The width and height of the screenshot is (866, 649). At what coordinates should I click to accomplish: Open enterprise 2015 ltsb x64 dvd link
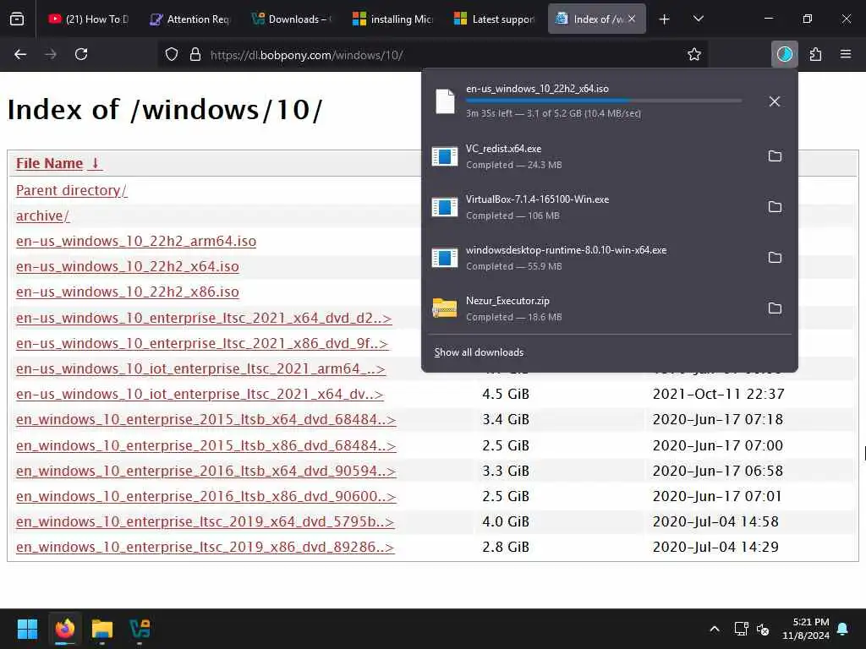(206, 419)
